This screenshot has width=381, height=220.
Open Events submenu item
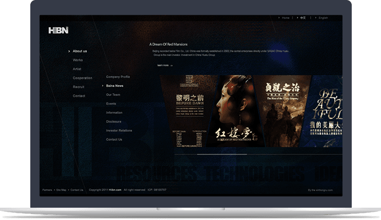(111, 104)
